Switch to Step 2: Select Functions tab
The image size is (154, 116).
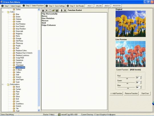[x=33, y=6]
